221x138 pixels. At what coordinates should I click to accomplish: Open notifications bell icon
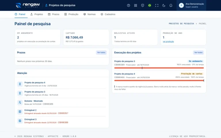pos(171,5)
